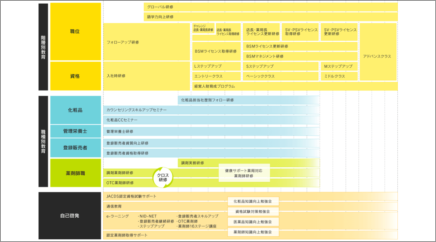This screenshot has height=242, width=436.
Task: Click the グローバル研修 bar
Action: [x=270, y=7]
